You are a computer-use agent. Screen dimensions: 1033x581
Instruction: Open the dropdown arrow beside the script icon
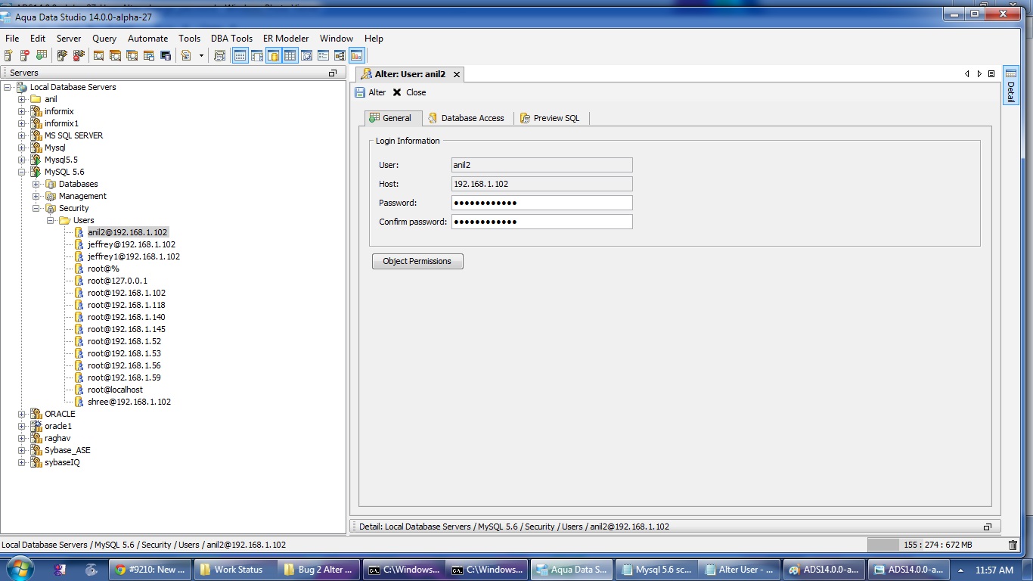pyautogui.click(x=201, y=55)
